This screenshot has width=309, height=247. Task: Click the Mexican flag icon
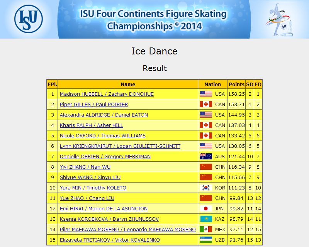pyautogui.click(x=206, y=230)
